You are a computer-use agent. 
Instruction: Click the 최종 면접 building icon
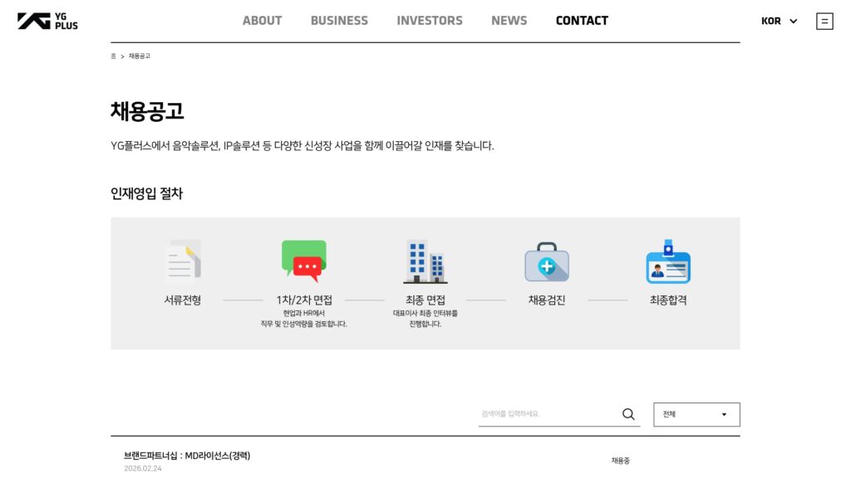tap(425, 260)
